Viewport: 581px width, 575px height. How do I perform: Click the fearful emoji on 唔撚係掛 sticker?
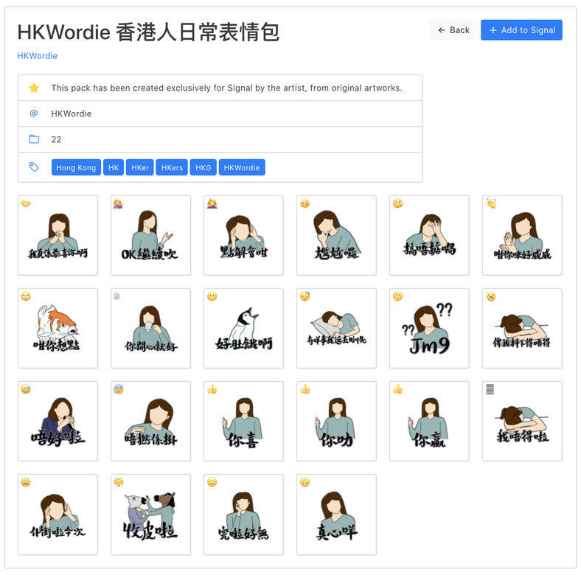pyautogui.click(x=119, y=389)
